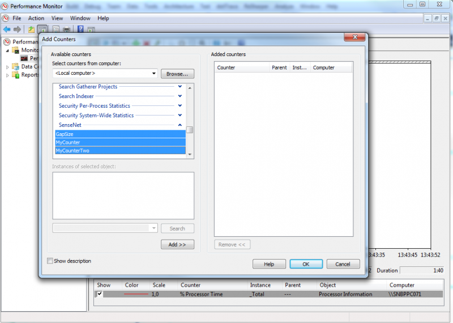This screenshot has width=453, height=323.
Task: Click the Data Collector Sets folder icon
Action: [15, 66]
